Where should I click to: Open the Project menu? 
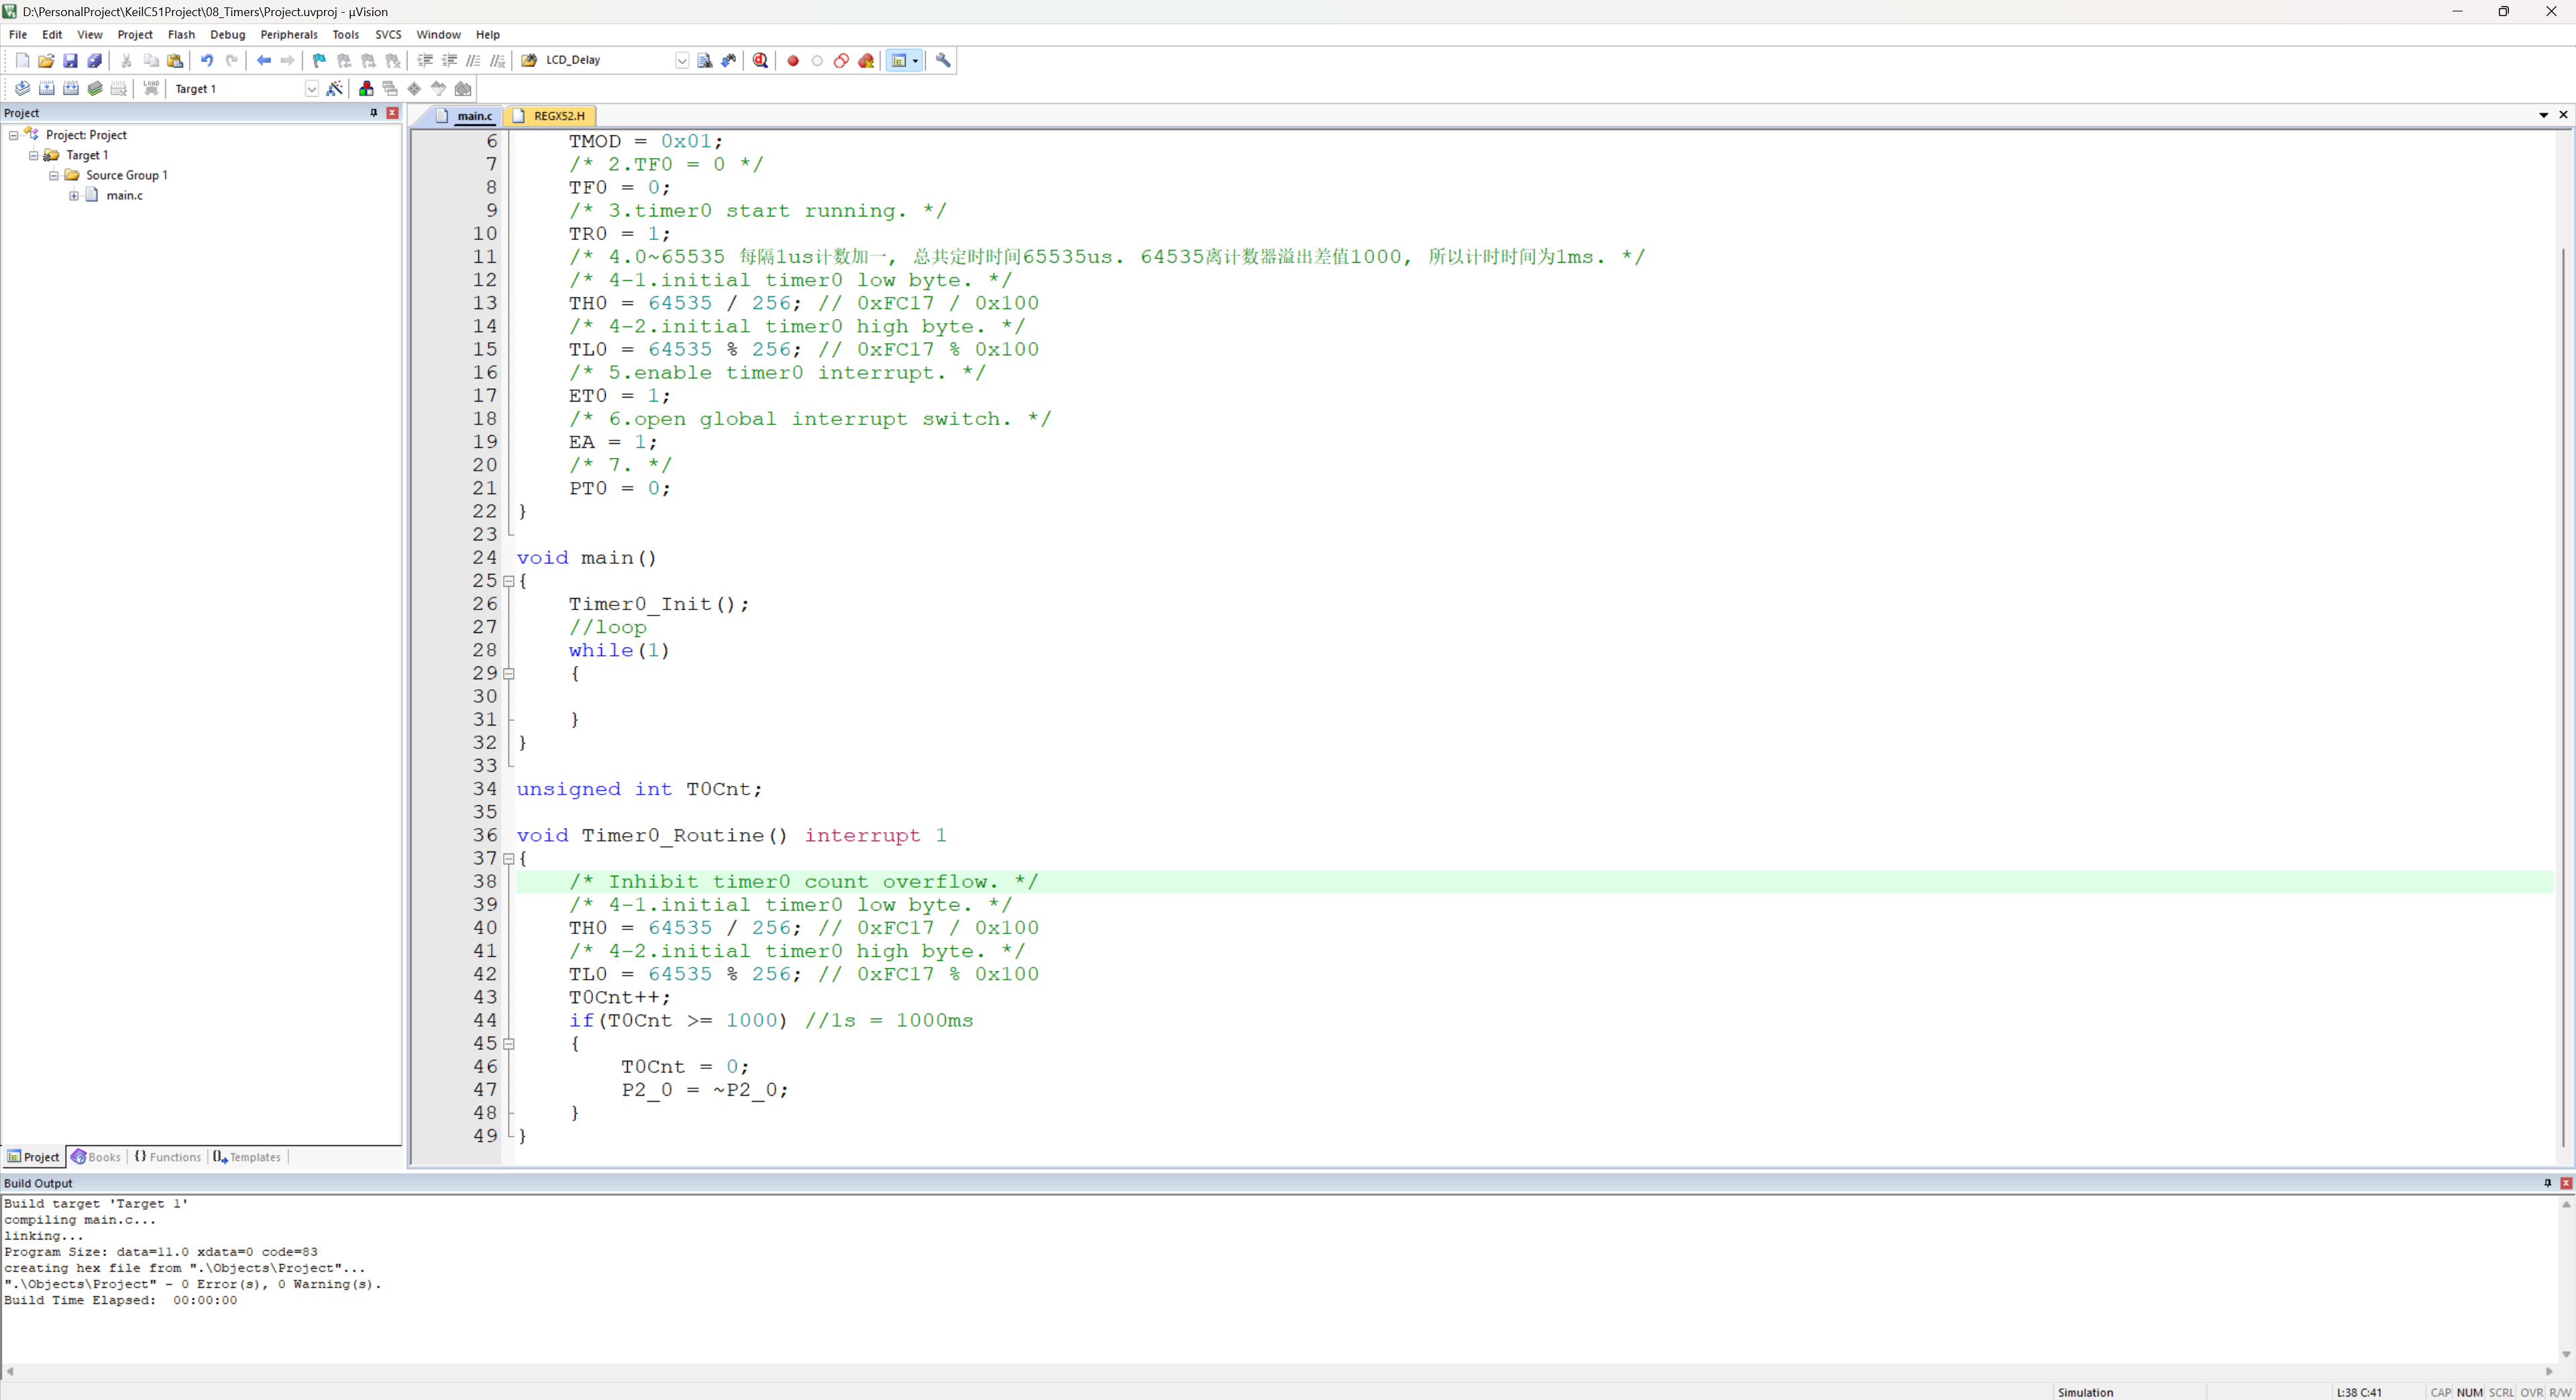click(x=135, y=34)
